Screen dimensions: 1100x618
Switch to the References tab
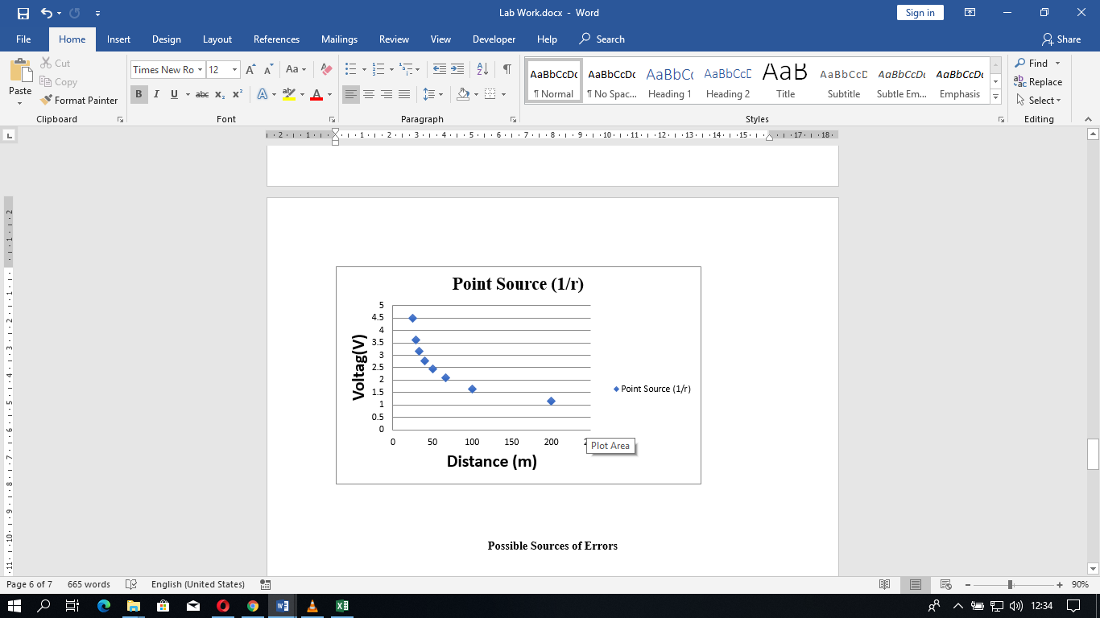coord(276,39)
